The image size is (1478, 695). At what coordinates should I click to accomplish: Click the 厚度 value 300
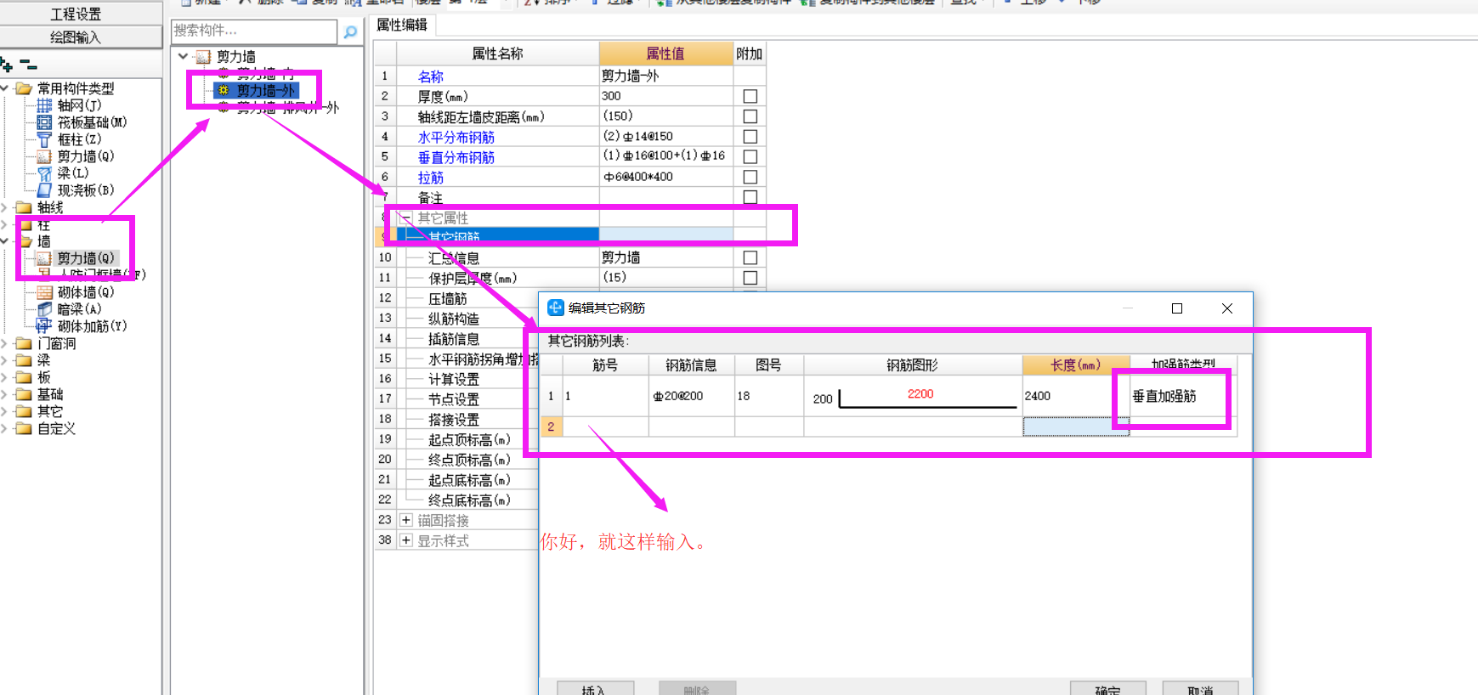666,96
